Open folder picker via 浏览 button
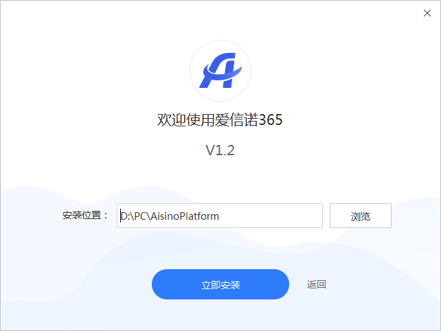The image size is (441, 331). point(360,216)
